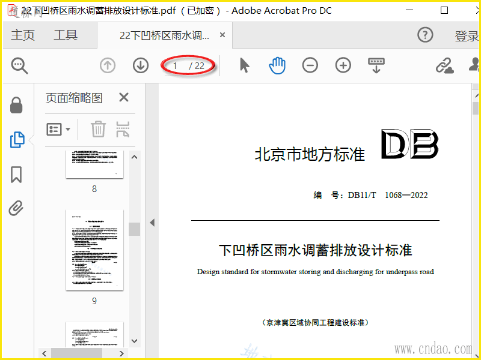Image resolution: width=481 pixels, height=360 pixels.
Task: Close the page thumbnails panel
Action: (x=124, y=98)
